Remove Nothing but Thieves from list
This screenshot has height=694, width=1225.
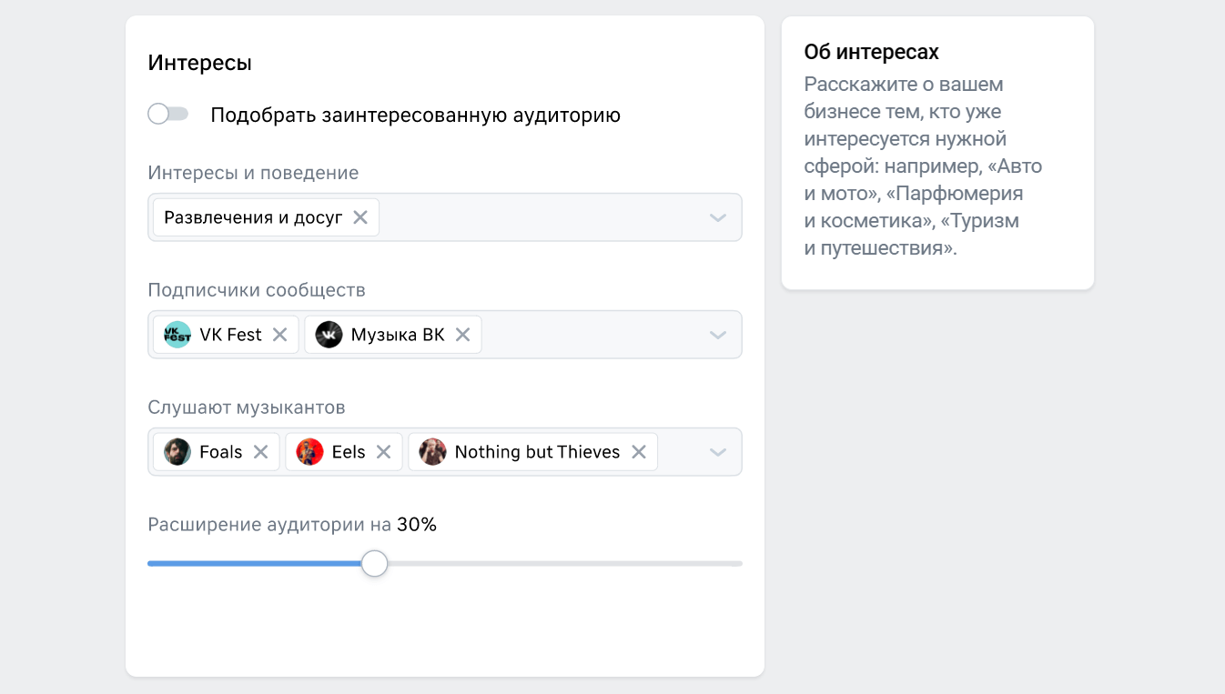(x=639, y=452)
